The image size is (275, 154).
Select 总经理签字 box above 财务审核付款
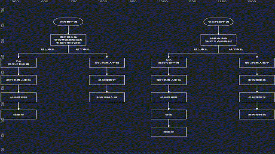[x=107, y=80]
